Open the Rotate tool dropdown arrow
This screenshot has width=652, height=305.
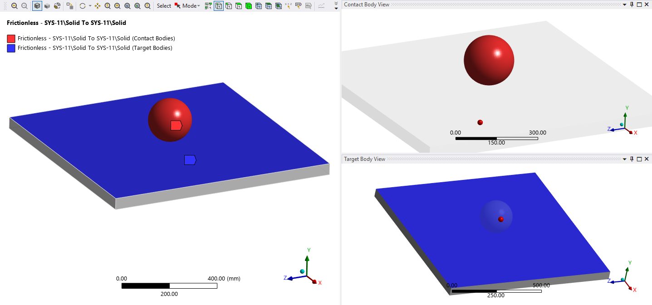(90, 6)
